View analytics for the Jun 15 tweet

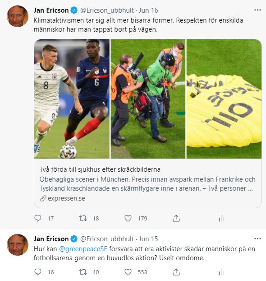221,272
